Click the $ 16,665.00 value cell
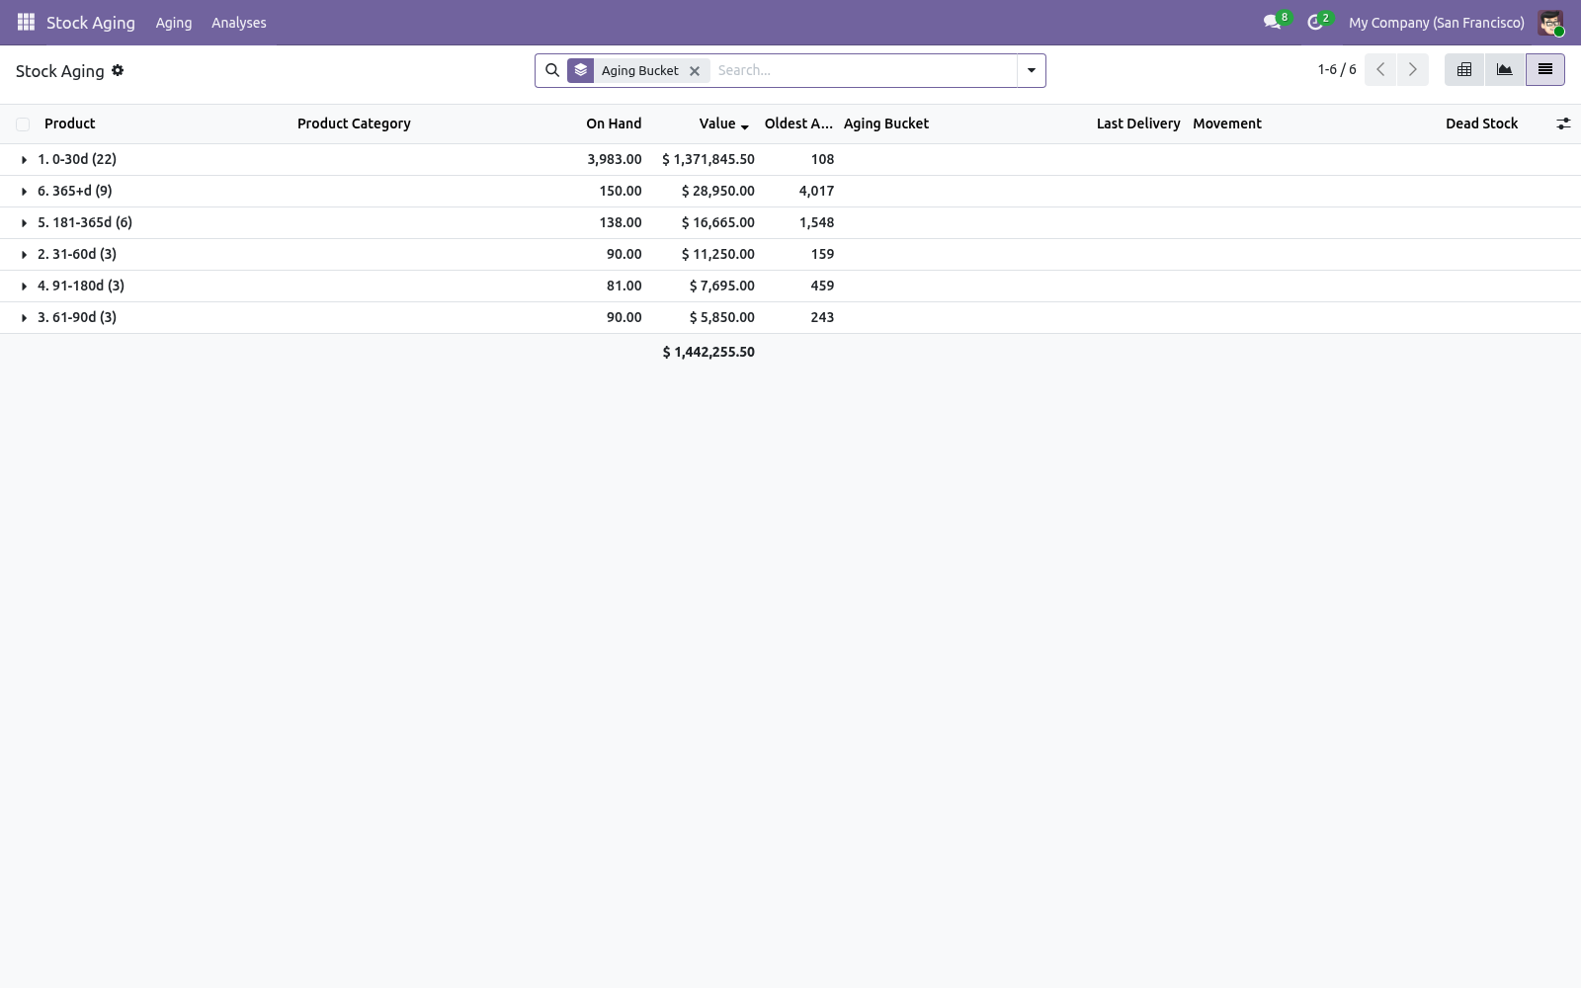The width and height of the screenshot is (1581, 988). [x=718, y=222]
